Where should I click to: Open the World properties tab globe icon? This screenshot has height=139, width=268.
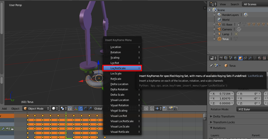tap(236, 58)
